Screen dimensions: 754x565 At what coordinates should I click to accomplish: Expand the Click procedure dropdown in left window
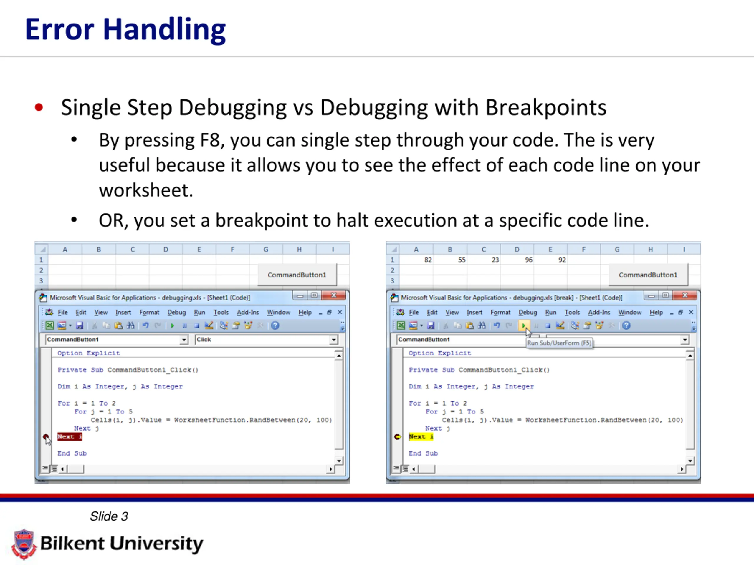[333, 340]
